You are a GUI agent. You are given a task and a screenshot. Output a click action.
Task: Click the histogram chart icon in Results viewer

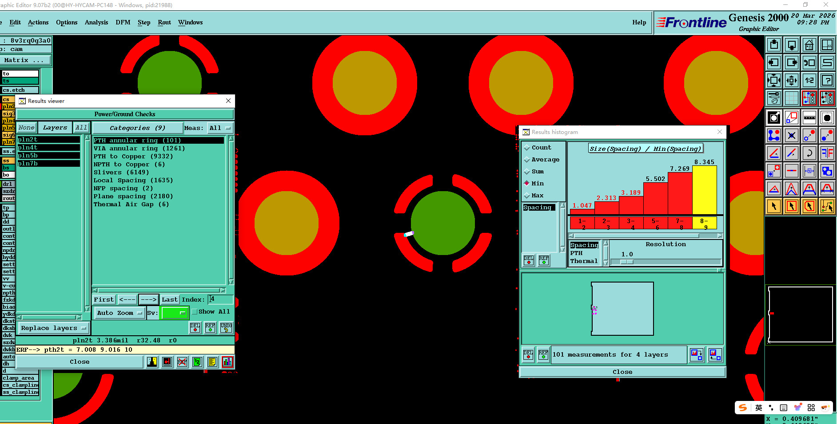click(227, 362)
